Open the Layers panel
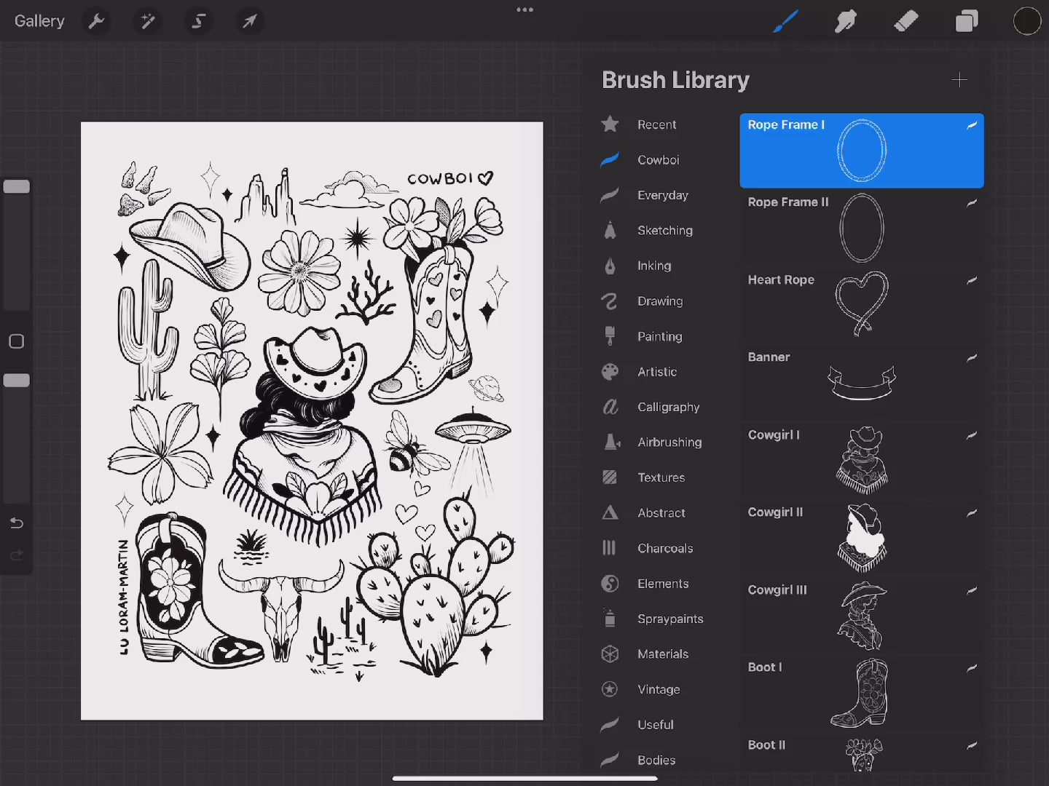This screenshot has width=1049, height=786. point(966,21)
